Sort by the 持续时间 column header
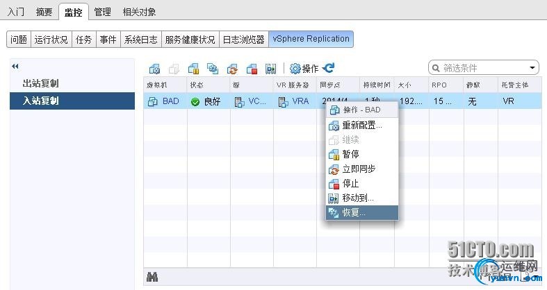Image resolution: width=547 pixels, height=290 pixels. pos(377,85)
